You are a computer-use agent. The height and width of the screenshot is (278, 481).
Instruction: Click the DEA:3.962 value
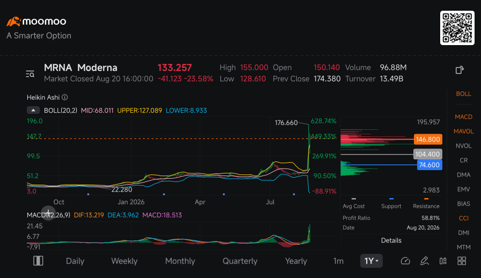123,215
